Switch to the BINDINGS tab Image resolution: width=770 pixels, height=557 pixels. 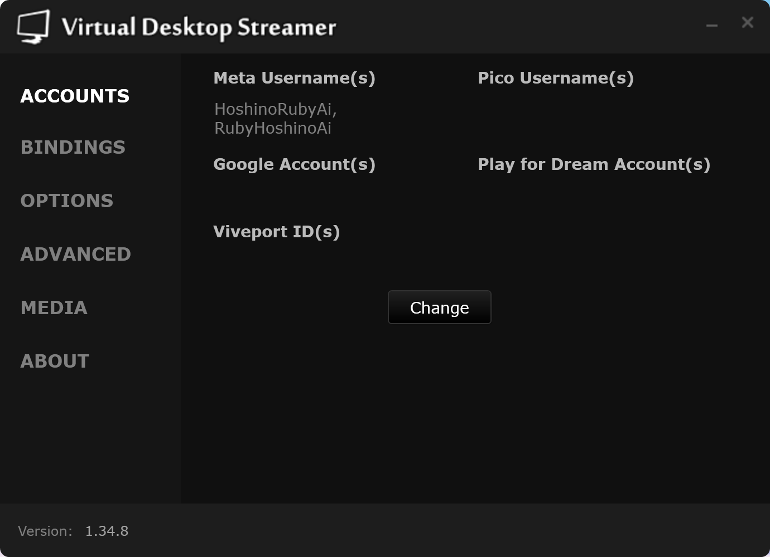coord(73,147)
